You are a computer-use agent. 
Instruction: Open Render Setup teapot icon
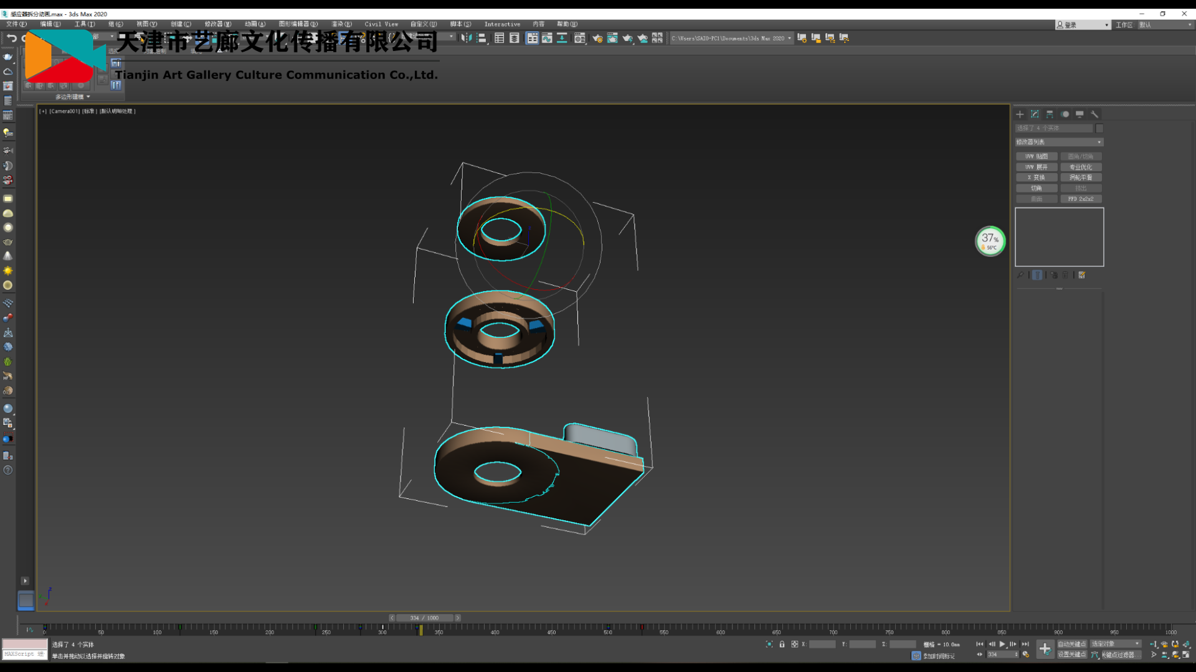coord(597,38)
